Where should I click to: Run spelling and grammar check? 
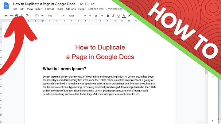click(x=22, y=16)
